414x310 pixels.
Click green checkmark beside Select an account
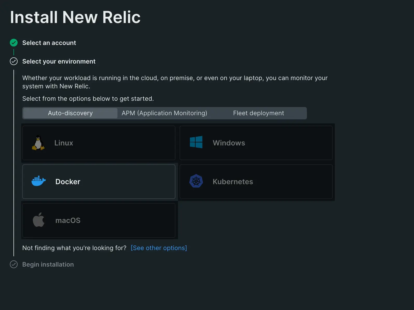(14, 43)
